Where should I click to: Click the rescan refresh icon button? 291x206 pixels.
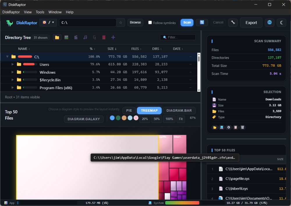[202, 22]
